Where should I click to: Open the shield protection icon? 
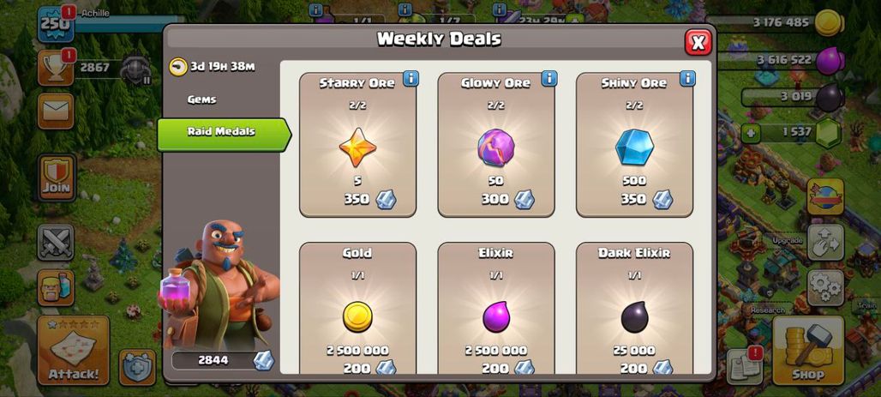coord(137,367)
